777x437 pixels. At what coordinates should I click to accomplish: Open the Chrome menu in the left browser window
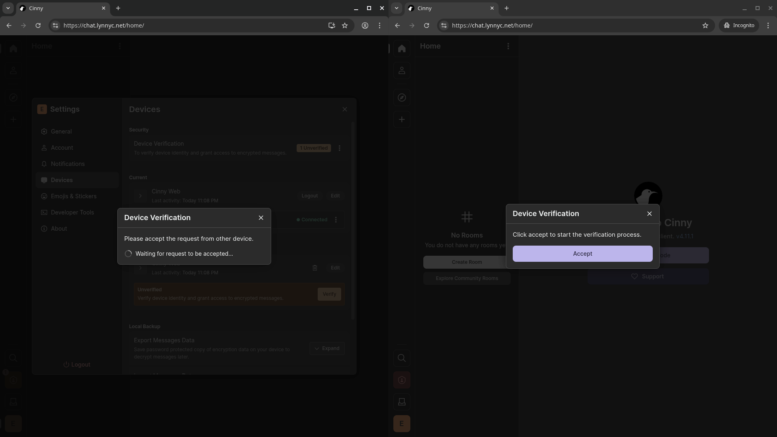pyautogui.click(x=380, y=25)
